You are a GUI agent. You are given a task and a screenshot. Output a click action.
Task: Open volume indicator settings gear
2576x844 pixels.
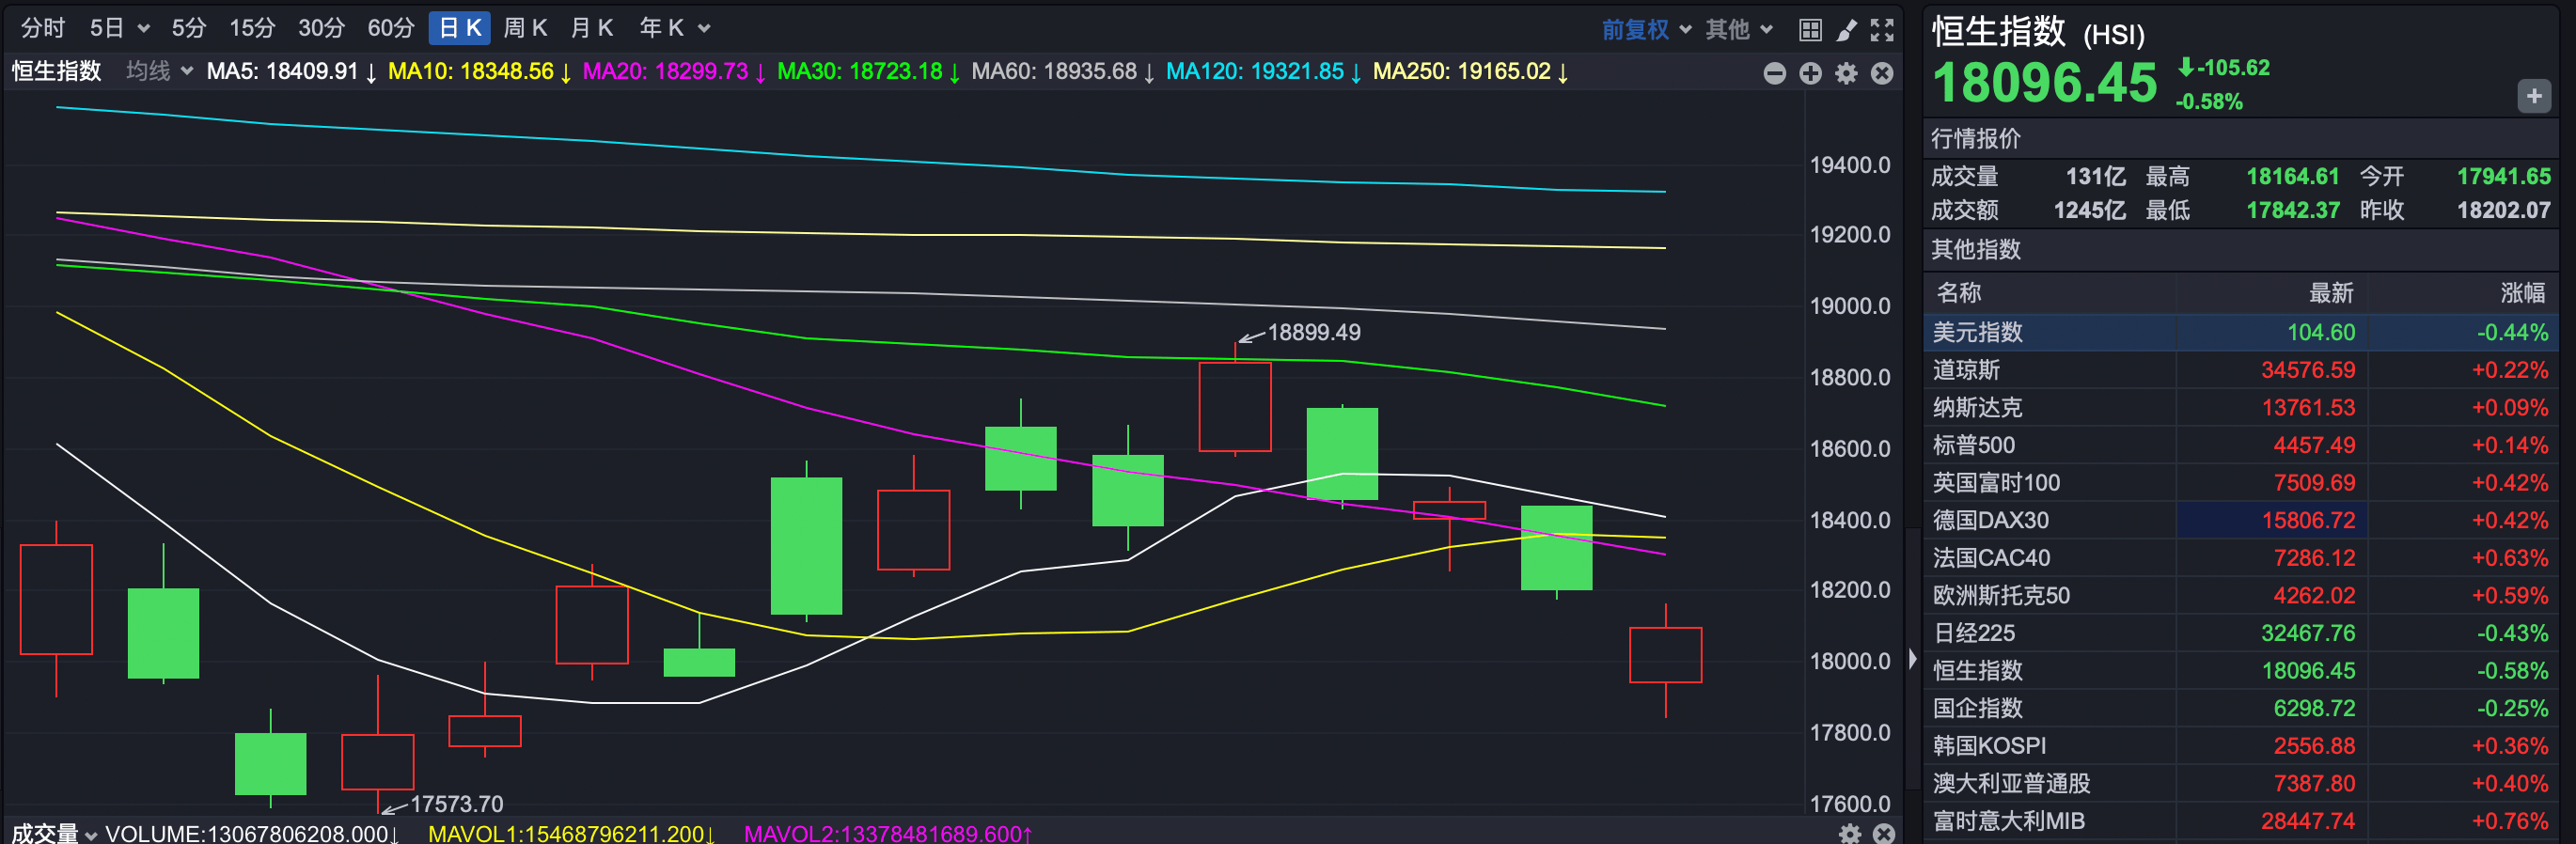[1850, 833]
